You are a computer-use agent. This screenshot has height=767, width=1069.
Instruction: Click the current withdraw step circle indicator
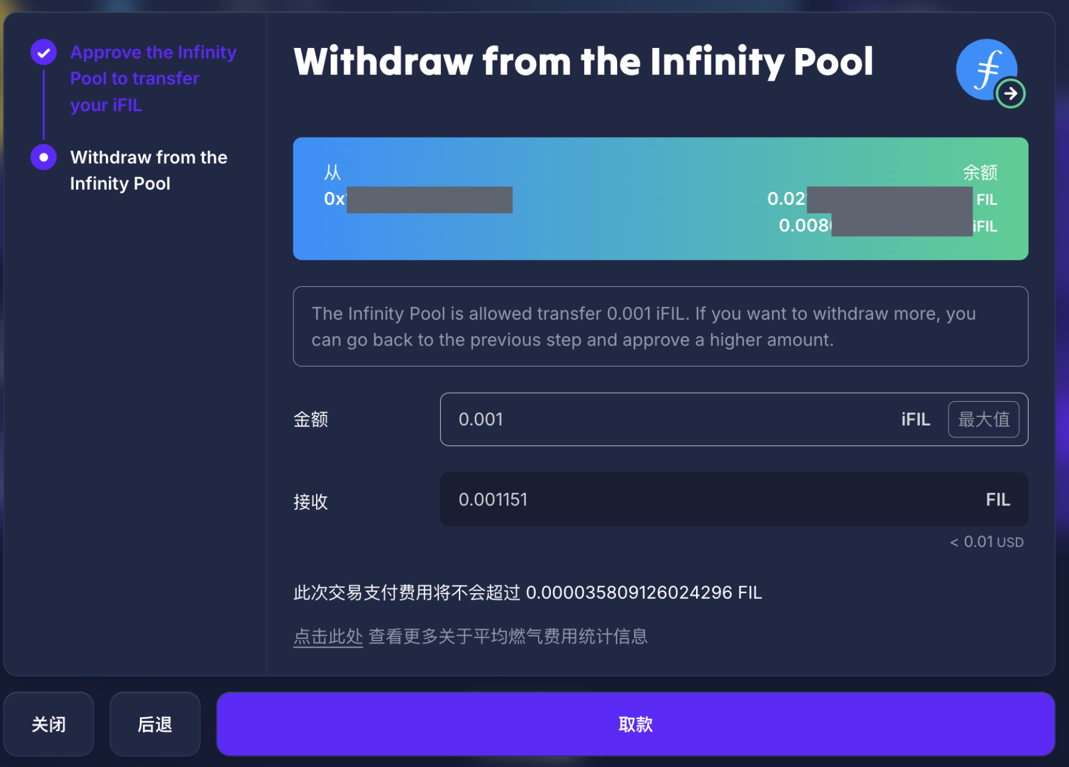click(x=43, y=157)
